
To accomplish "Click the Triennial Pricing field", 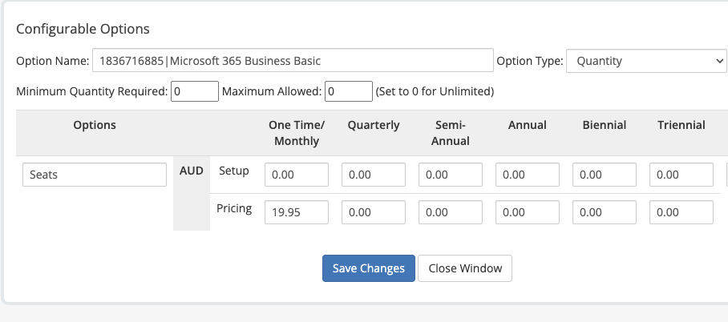I will click(x=681, y=212).
